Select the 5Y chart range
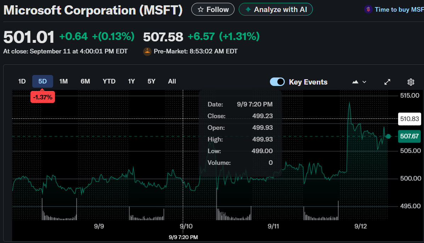This screenshot has height=243, width=424. [152, 81]
